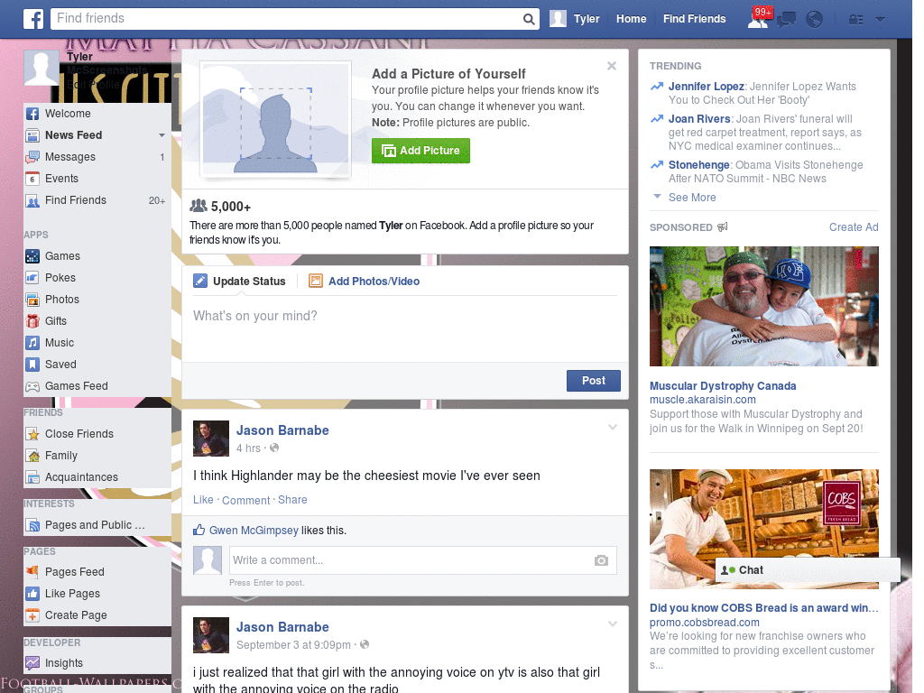Open Gwen McGimpsey's profile link
924x693 pixels.
pos(254,531)
